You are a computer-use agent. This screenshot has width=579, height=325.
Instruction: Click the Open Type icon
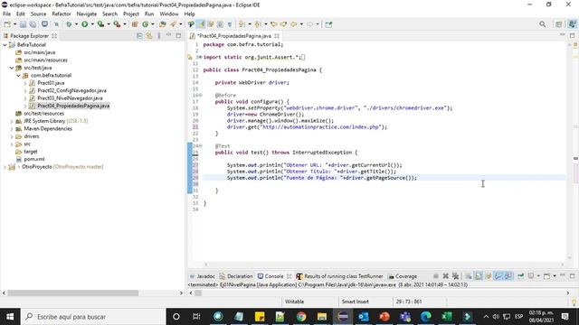[163, 24]
